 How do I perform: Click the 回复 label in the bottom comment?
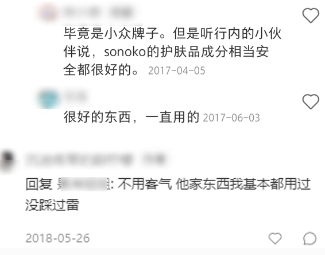click(x=39, y=184)
